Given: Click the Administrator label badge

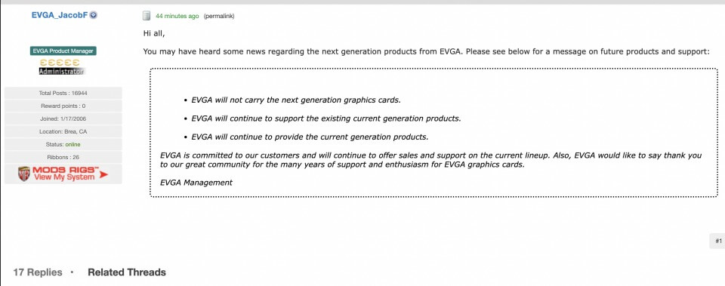Looking at the screenshot, I should (x=62, y=72).
